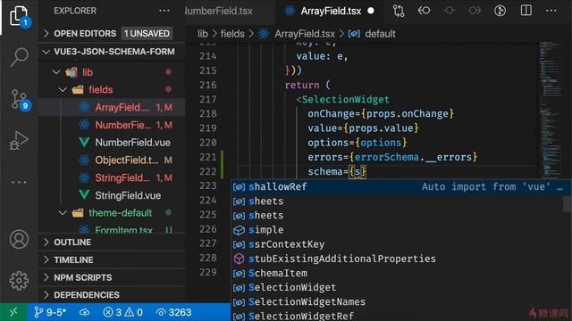Image resolution: width=572 pixels, height=321 pixels.
Task: Select simple autocomplete suggestion
Action: point(398,230)
